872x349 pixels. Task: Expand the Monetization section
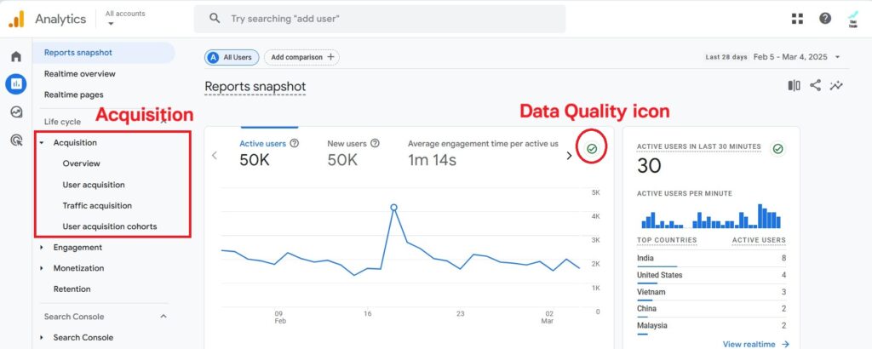[42, 268]
